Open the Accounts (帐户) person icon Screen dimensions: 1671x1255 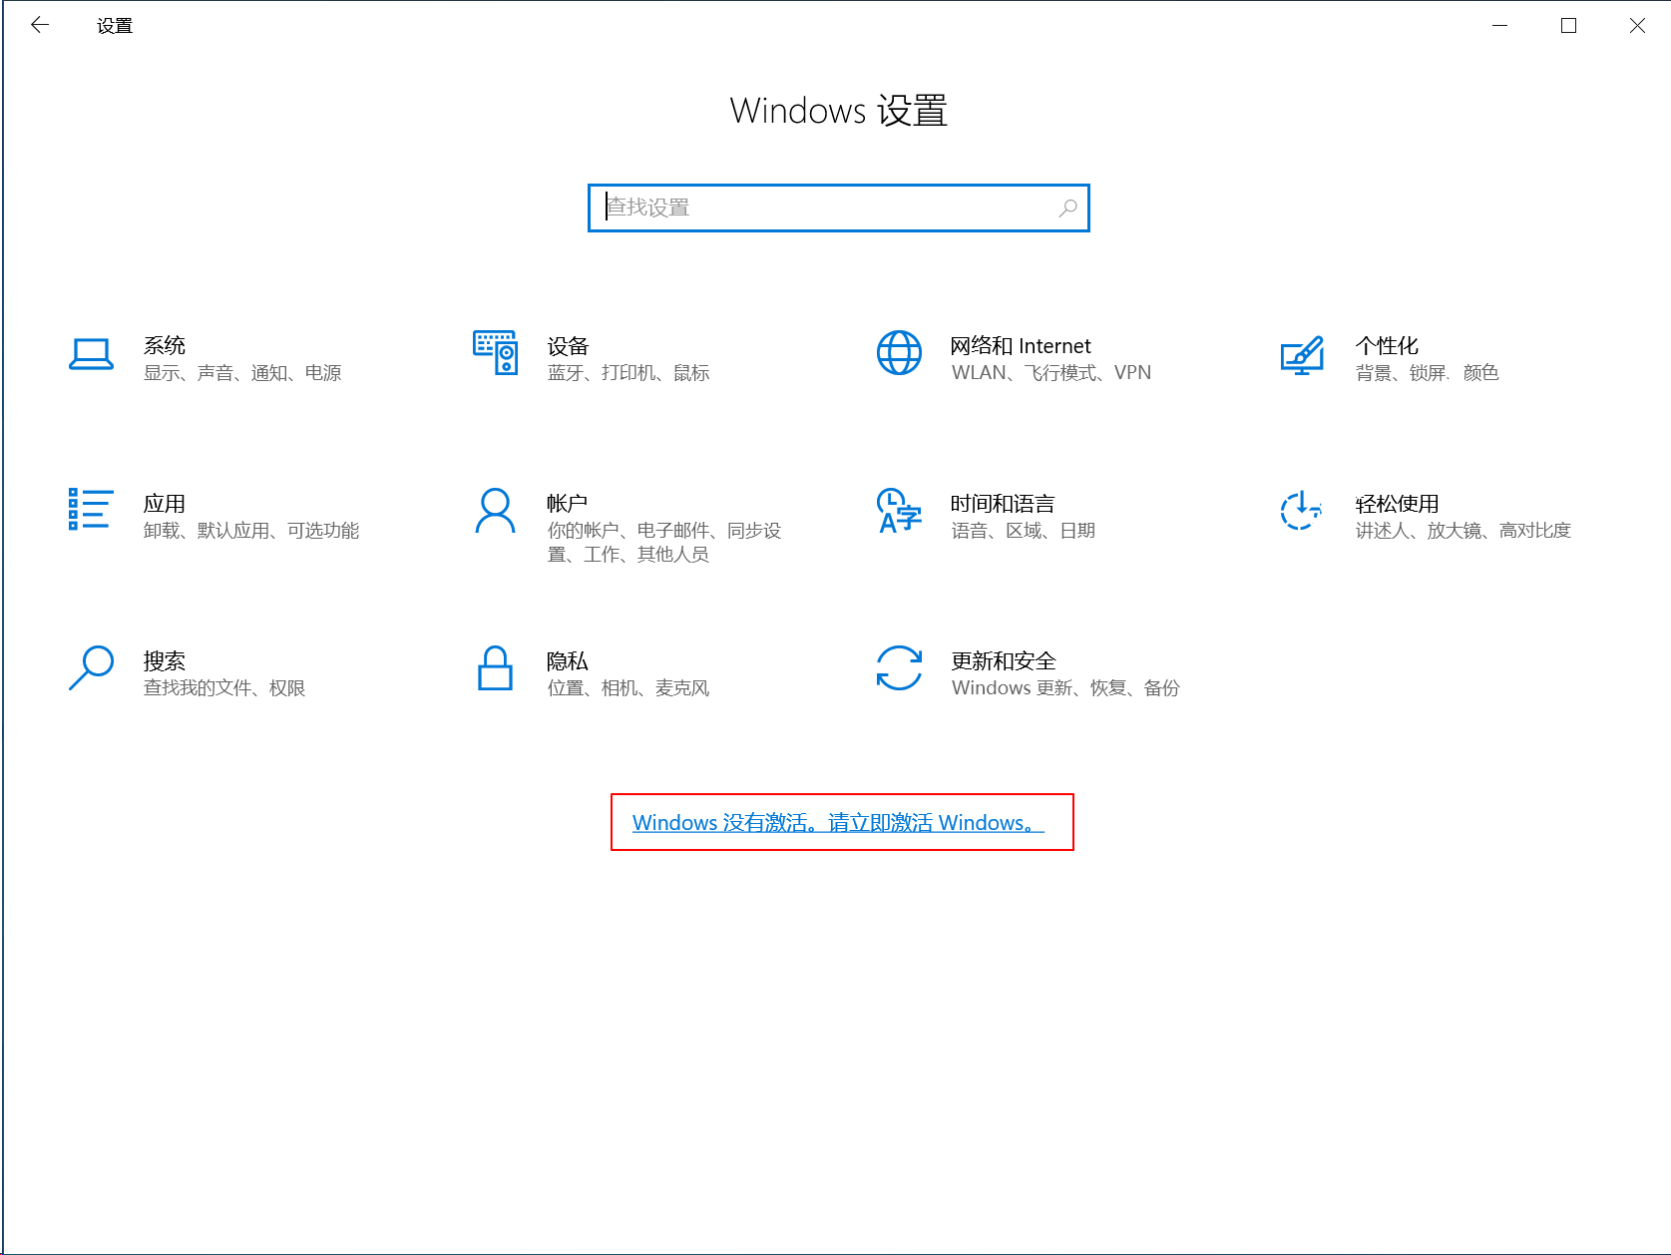(495, 510)
